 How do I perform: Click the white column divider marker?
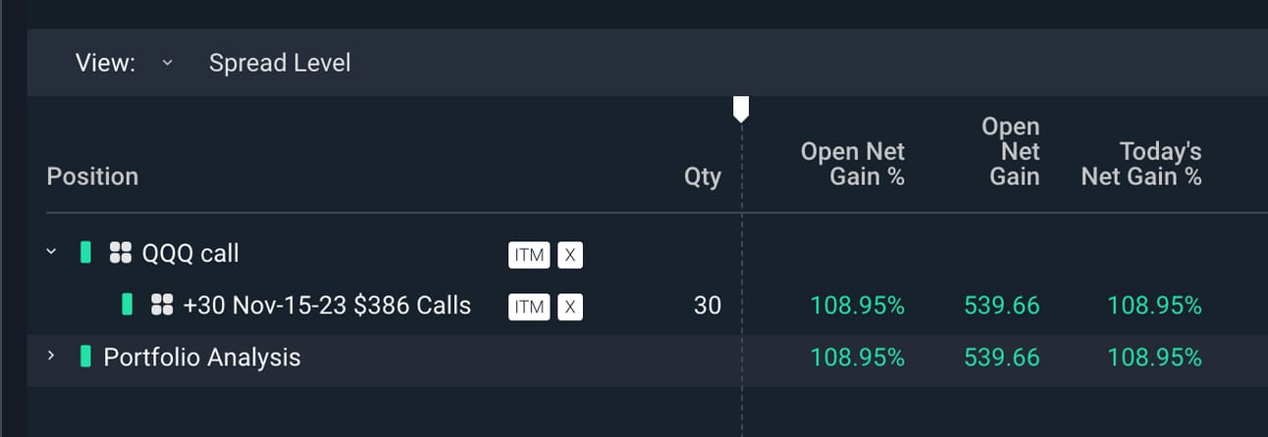click(x=741, y=109)
